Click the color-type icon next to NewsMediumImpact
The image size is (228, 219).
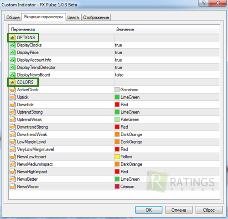point(12,164)
